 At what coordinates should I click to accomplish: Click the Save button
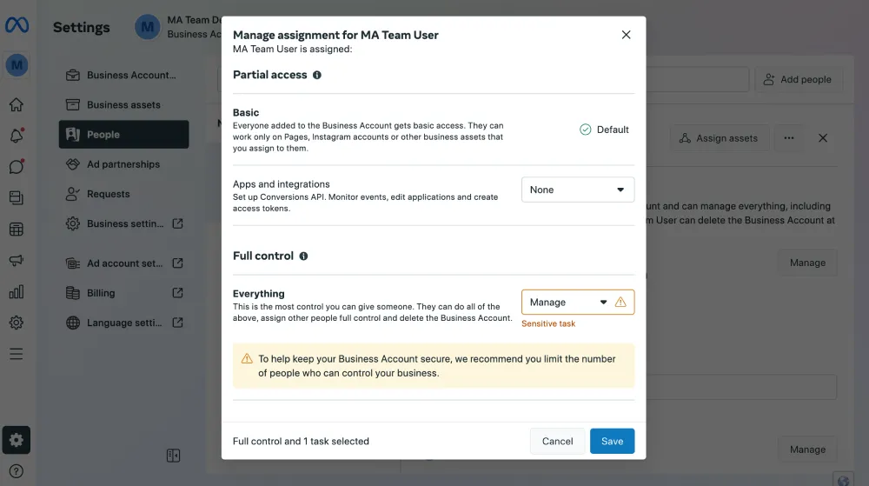612,441
